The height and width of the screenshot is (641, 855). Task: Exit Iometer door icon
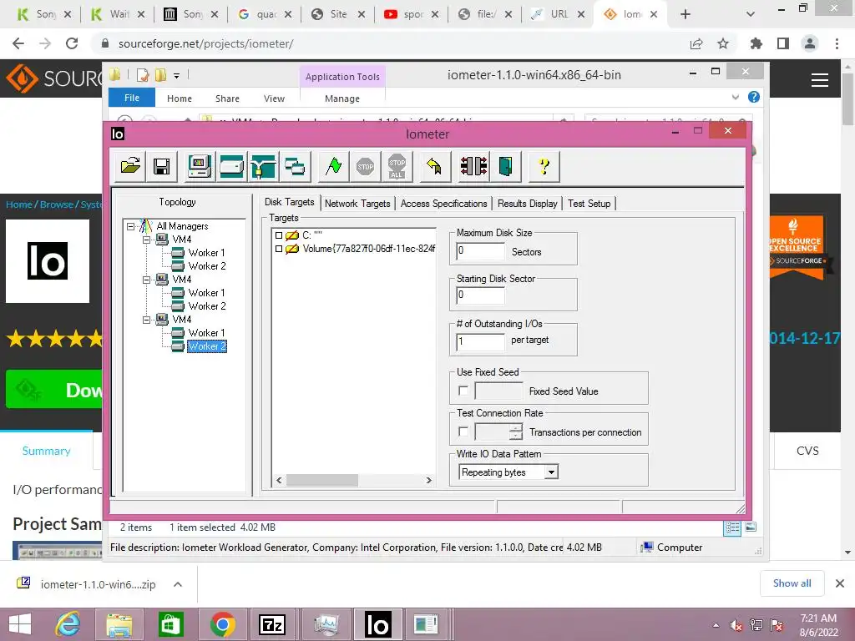click(x=505, y=166)
